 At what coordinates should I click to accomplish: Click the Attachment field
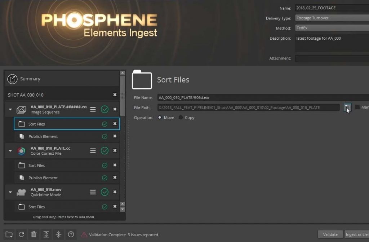pos(332,58)
